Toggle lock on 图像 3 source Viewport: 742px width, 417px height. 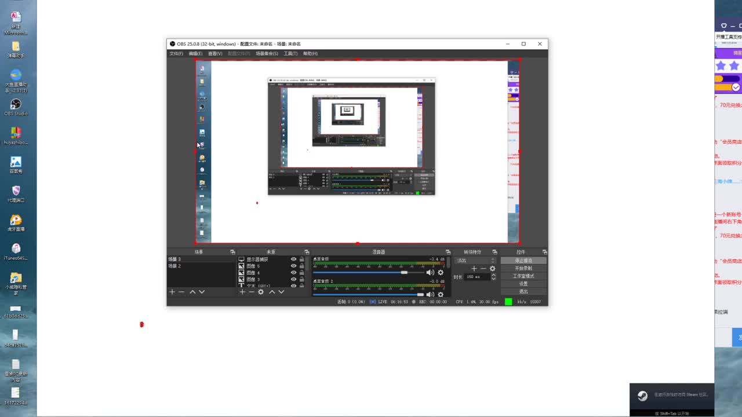(301, 280)
